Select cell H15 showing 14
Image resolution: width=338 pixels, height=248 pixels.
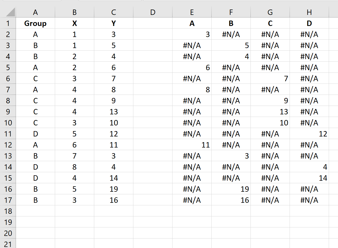point(309,178)
